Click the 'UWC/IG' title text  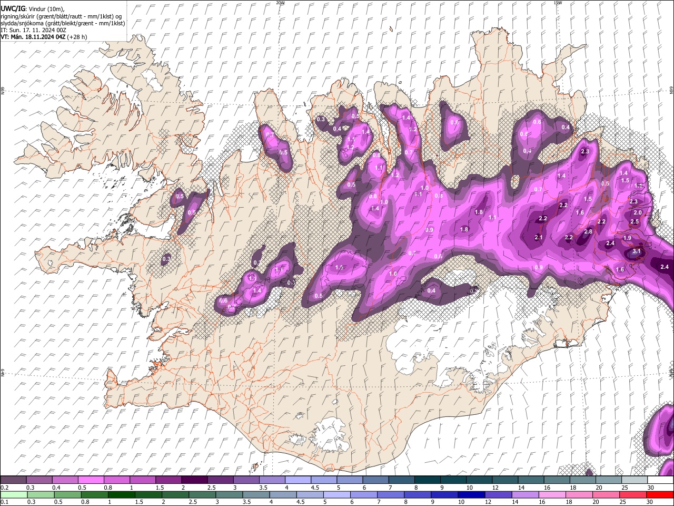tap(13, 8)
